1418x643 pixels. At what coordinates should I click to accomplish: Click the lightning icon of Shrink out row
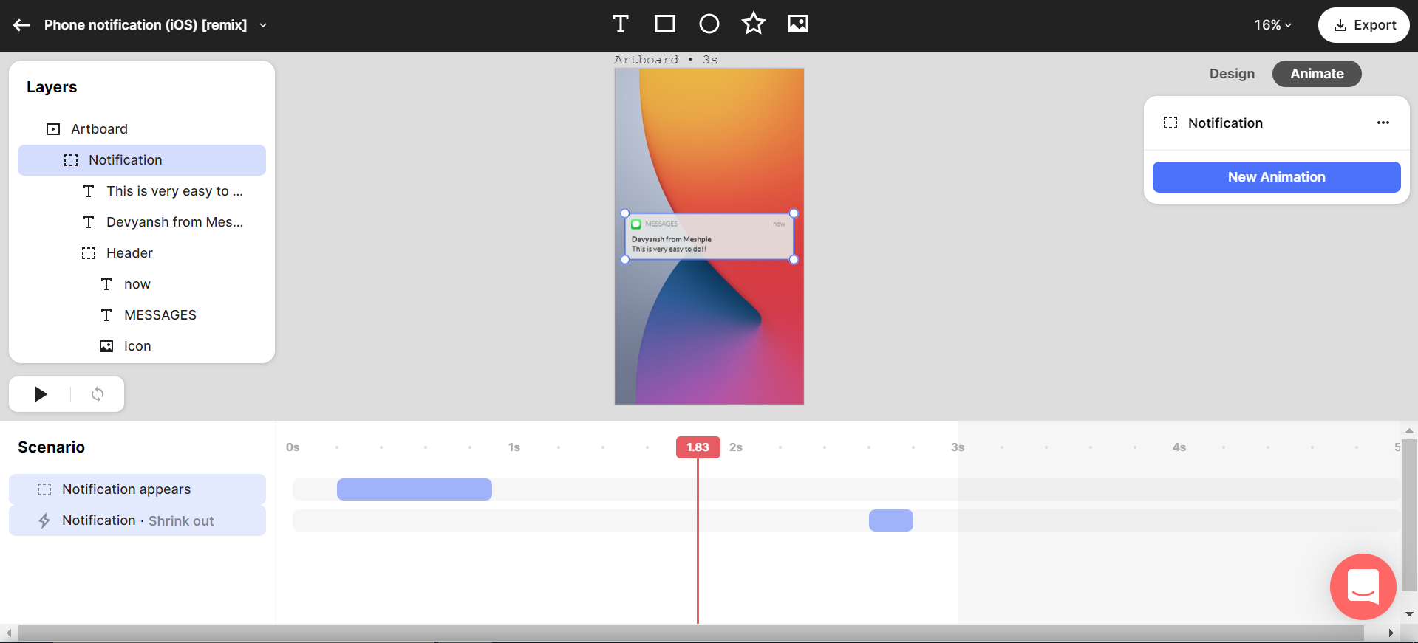click(x=44, y=520)
